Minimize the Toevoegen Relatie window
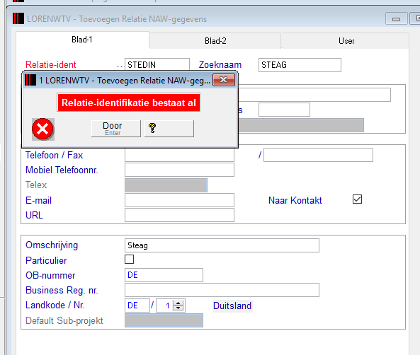The height and width of the screenshot is (355, 420). [x=396, y=19]
